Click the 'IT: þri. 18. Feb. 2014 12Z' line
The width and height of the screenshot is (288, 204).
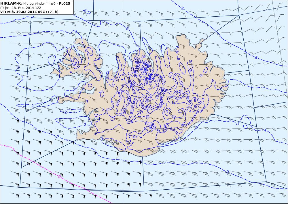tap(21, 8)
